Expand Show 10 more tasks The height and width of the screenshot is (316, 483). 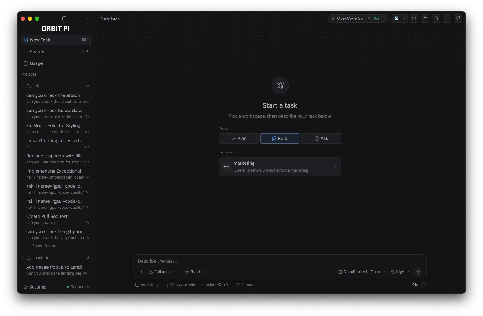pyautogui.click(x=42, y=246)
